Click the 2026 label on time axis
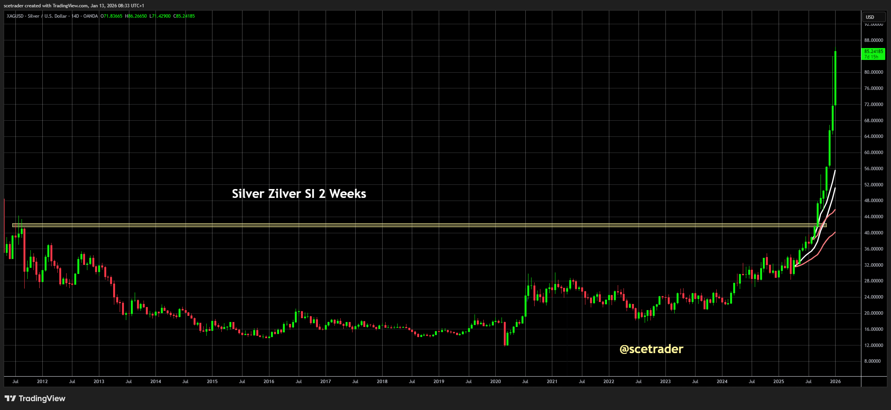This screenshot has height=410, width=891. coord(835,382)
